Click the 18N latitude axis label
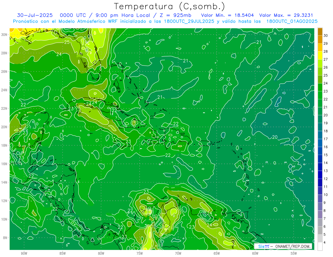This screenshot has height=257, width=333. (x=4, y=145)
